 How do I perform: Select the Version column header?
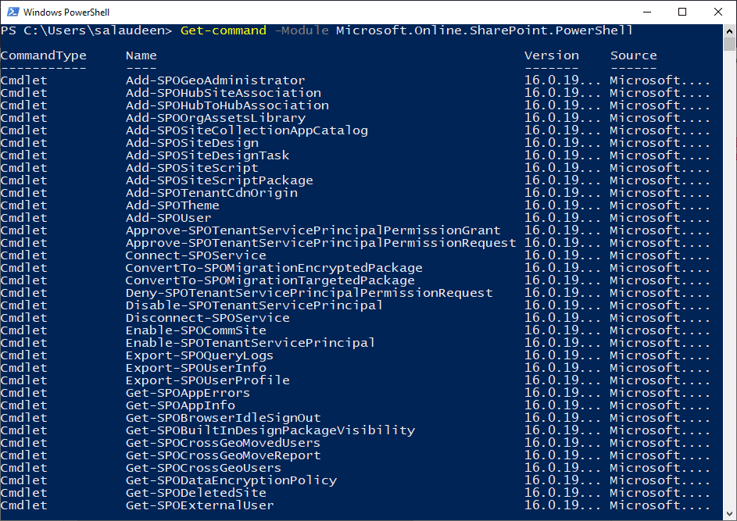(x=551, y=55)
